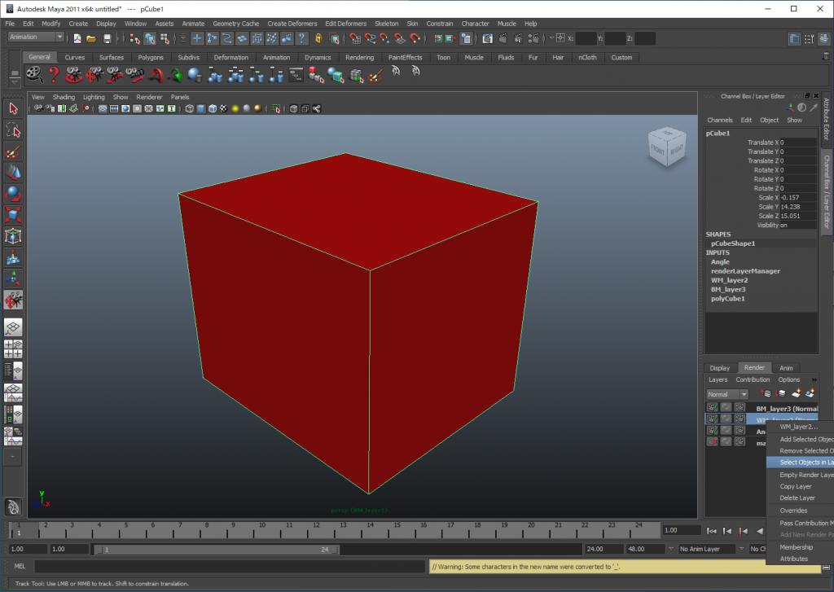834x592 pixels.
Task: Click the Channels menu in Channel Box
Action: (x=720, y=121)
